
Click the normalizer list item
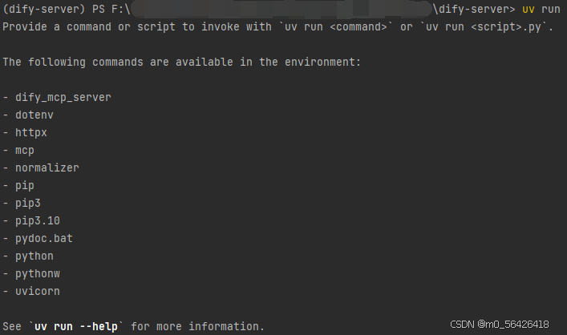(x=47, y=167)
